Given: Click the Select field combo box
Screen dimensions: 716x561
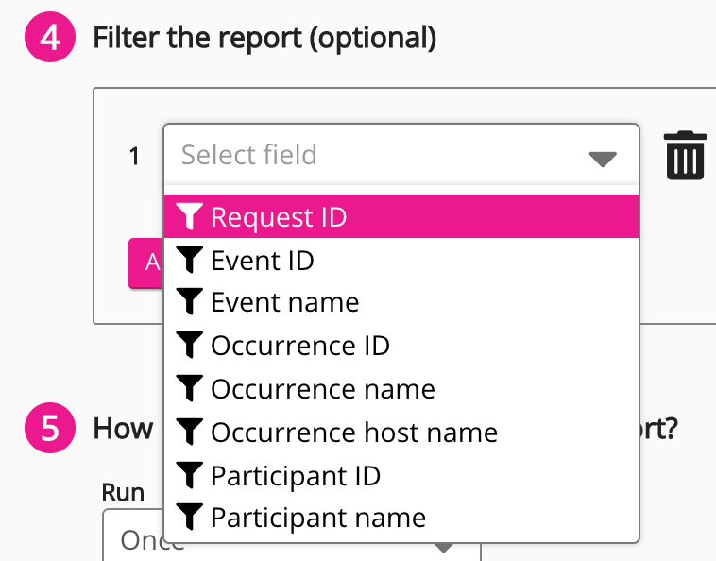Looking at the screenshot, I should (x=378, y=155).
